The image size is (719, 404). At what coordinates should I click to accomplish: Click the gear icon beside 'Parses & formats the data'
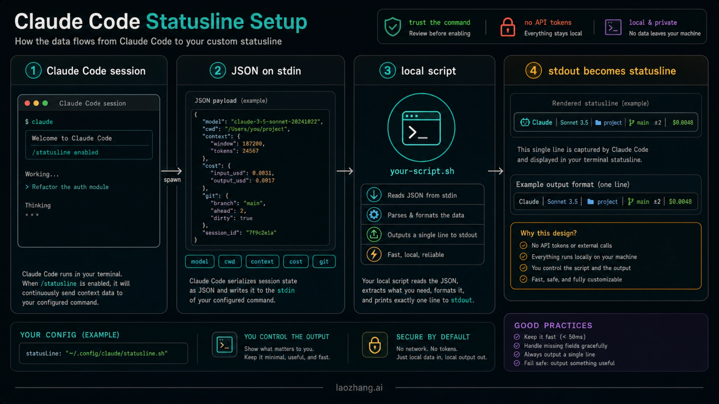click(x=374, y=215)
